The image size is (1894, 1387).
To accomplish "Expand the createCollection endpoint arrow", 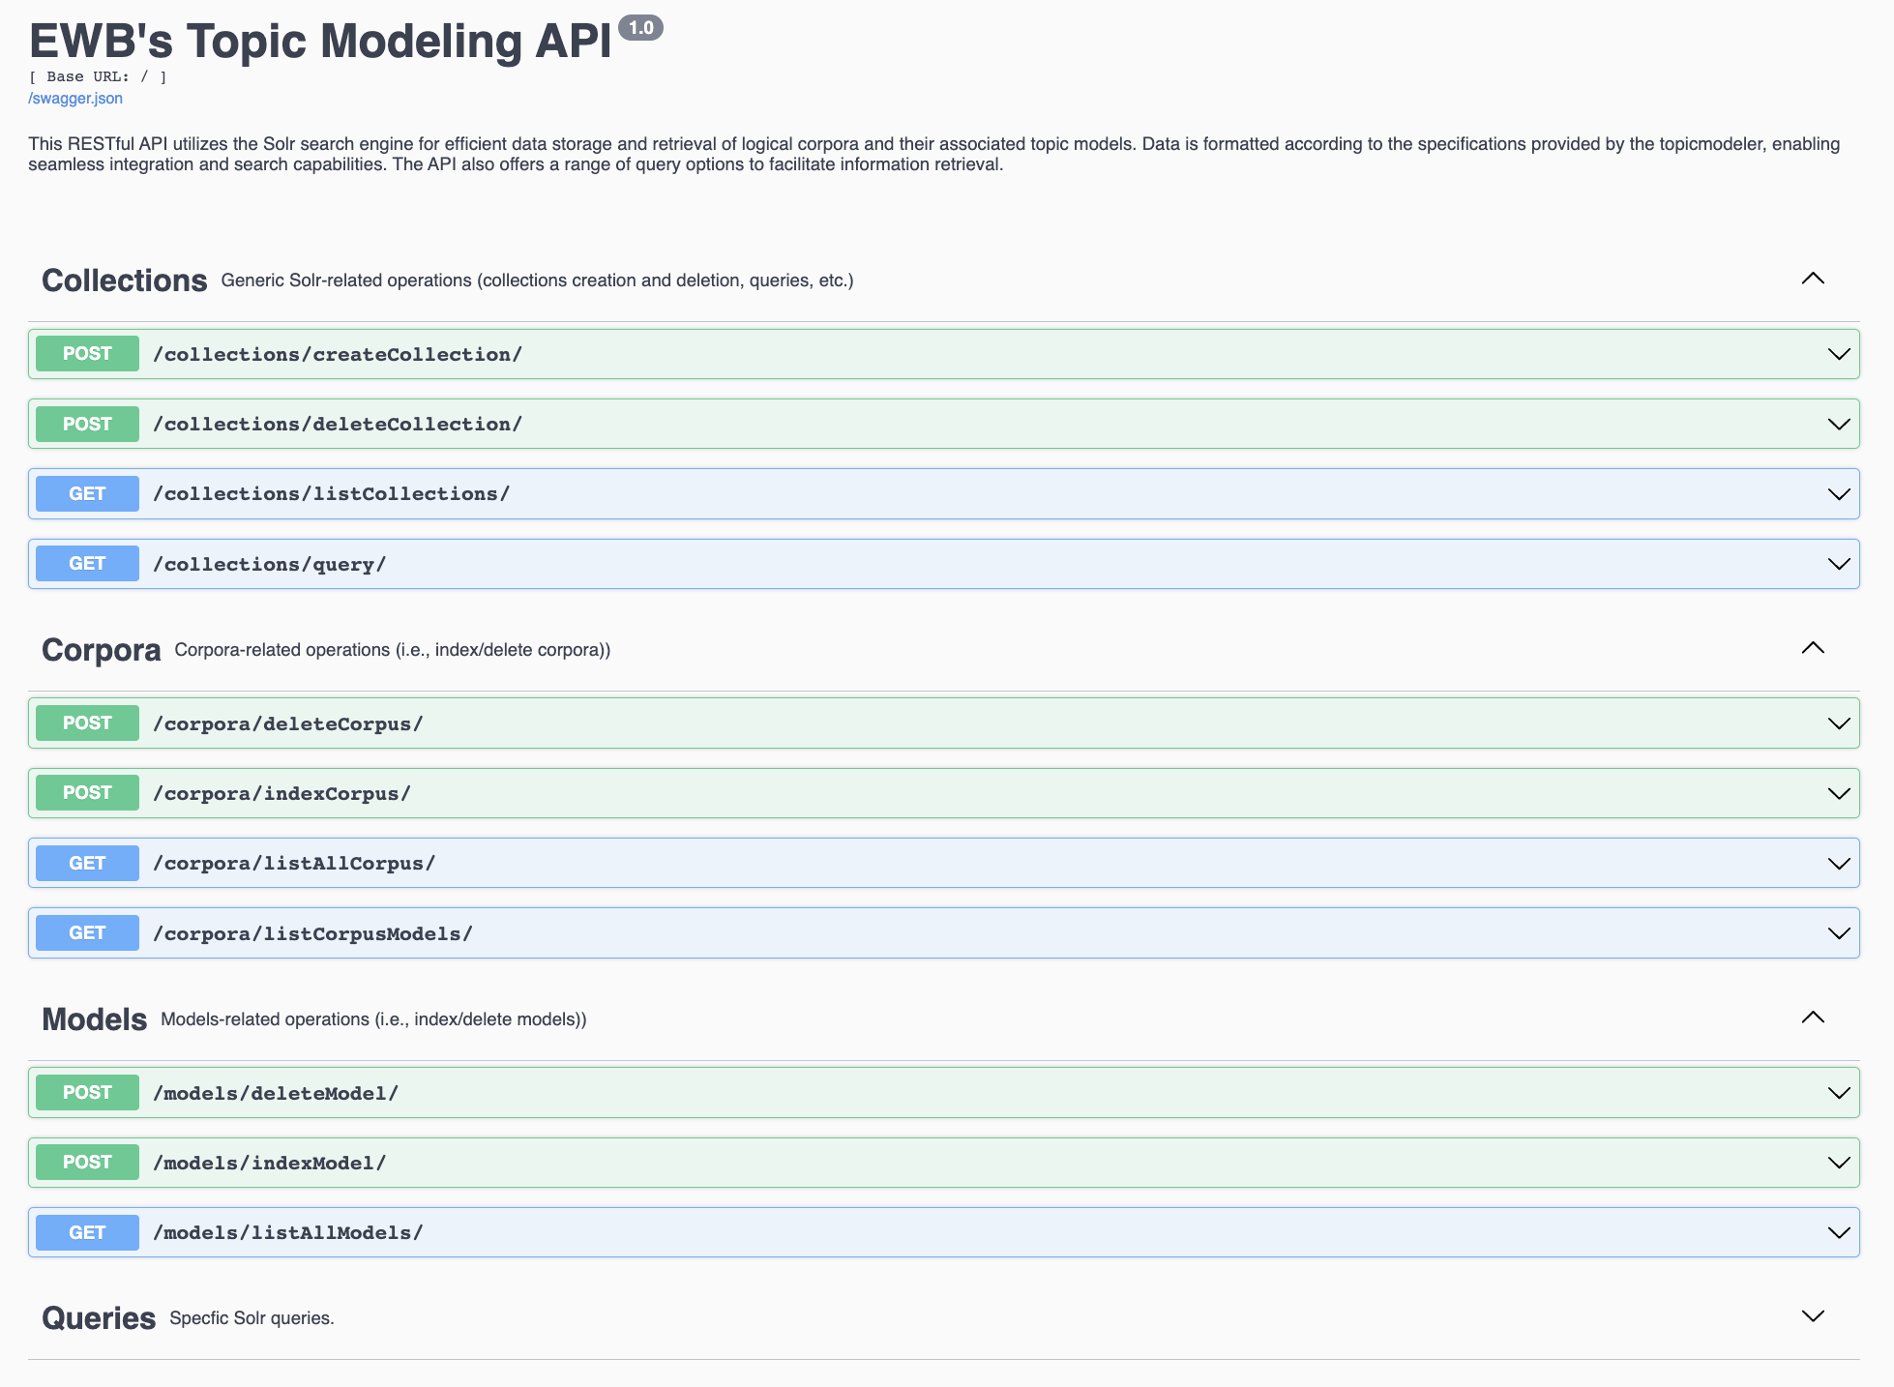I will [x=1838, y=354].
